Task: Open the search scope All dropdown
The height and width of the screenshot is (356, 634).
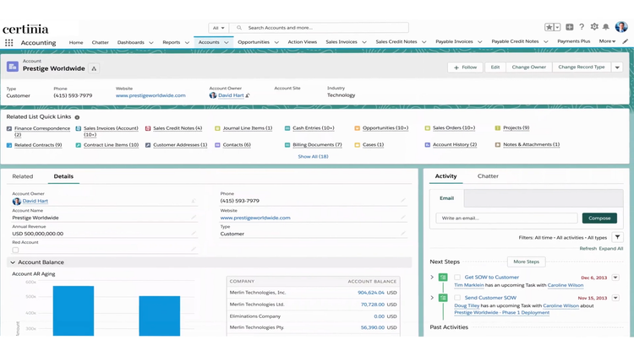Action: pyautogui.click(x=219, y=28)
